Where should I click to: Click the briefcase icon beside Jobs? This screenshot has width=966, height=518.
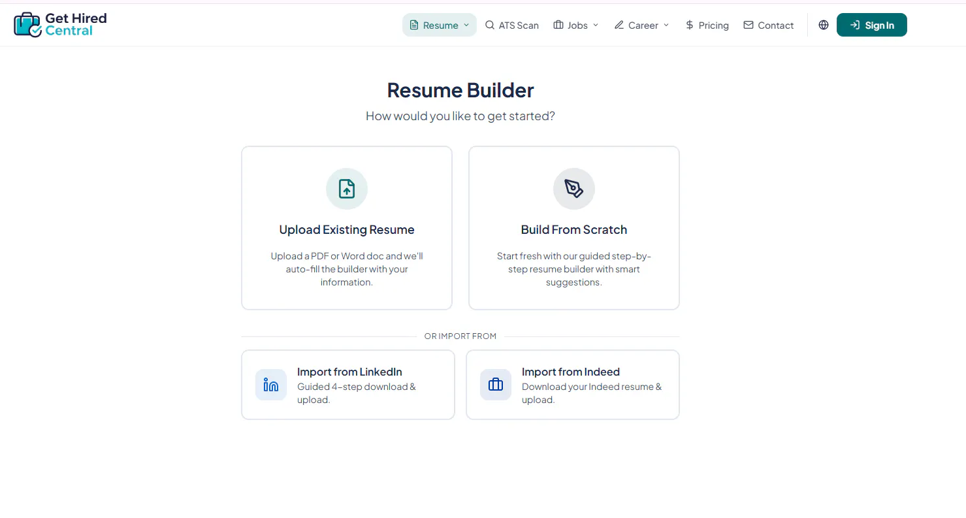click(558, 25)
